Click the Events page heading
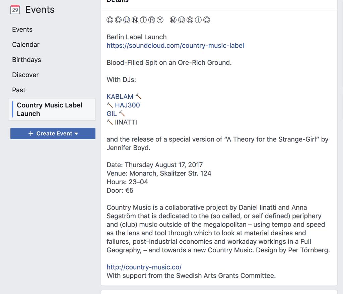The height and width of the screenshot is (294, 343). tap(40, 9)
